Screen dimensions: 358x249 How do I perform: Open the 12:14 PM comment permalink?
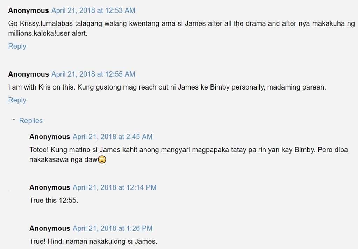[115, 187]
